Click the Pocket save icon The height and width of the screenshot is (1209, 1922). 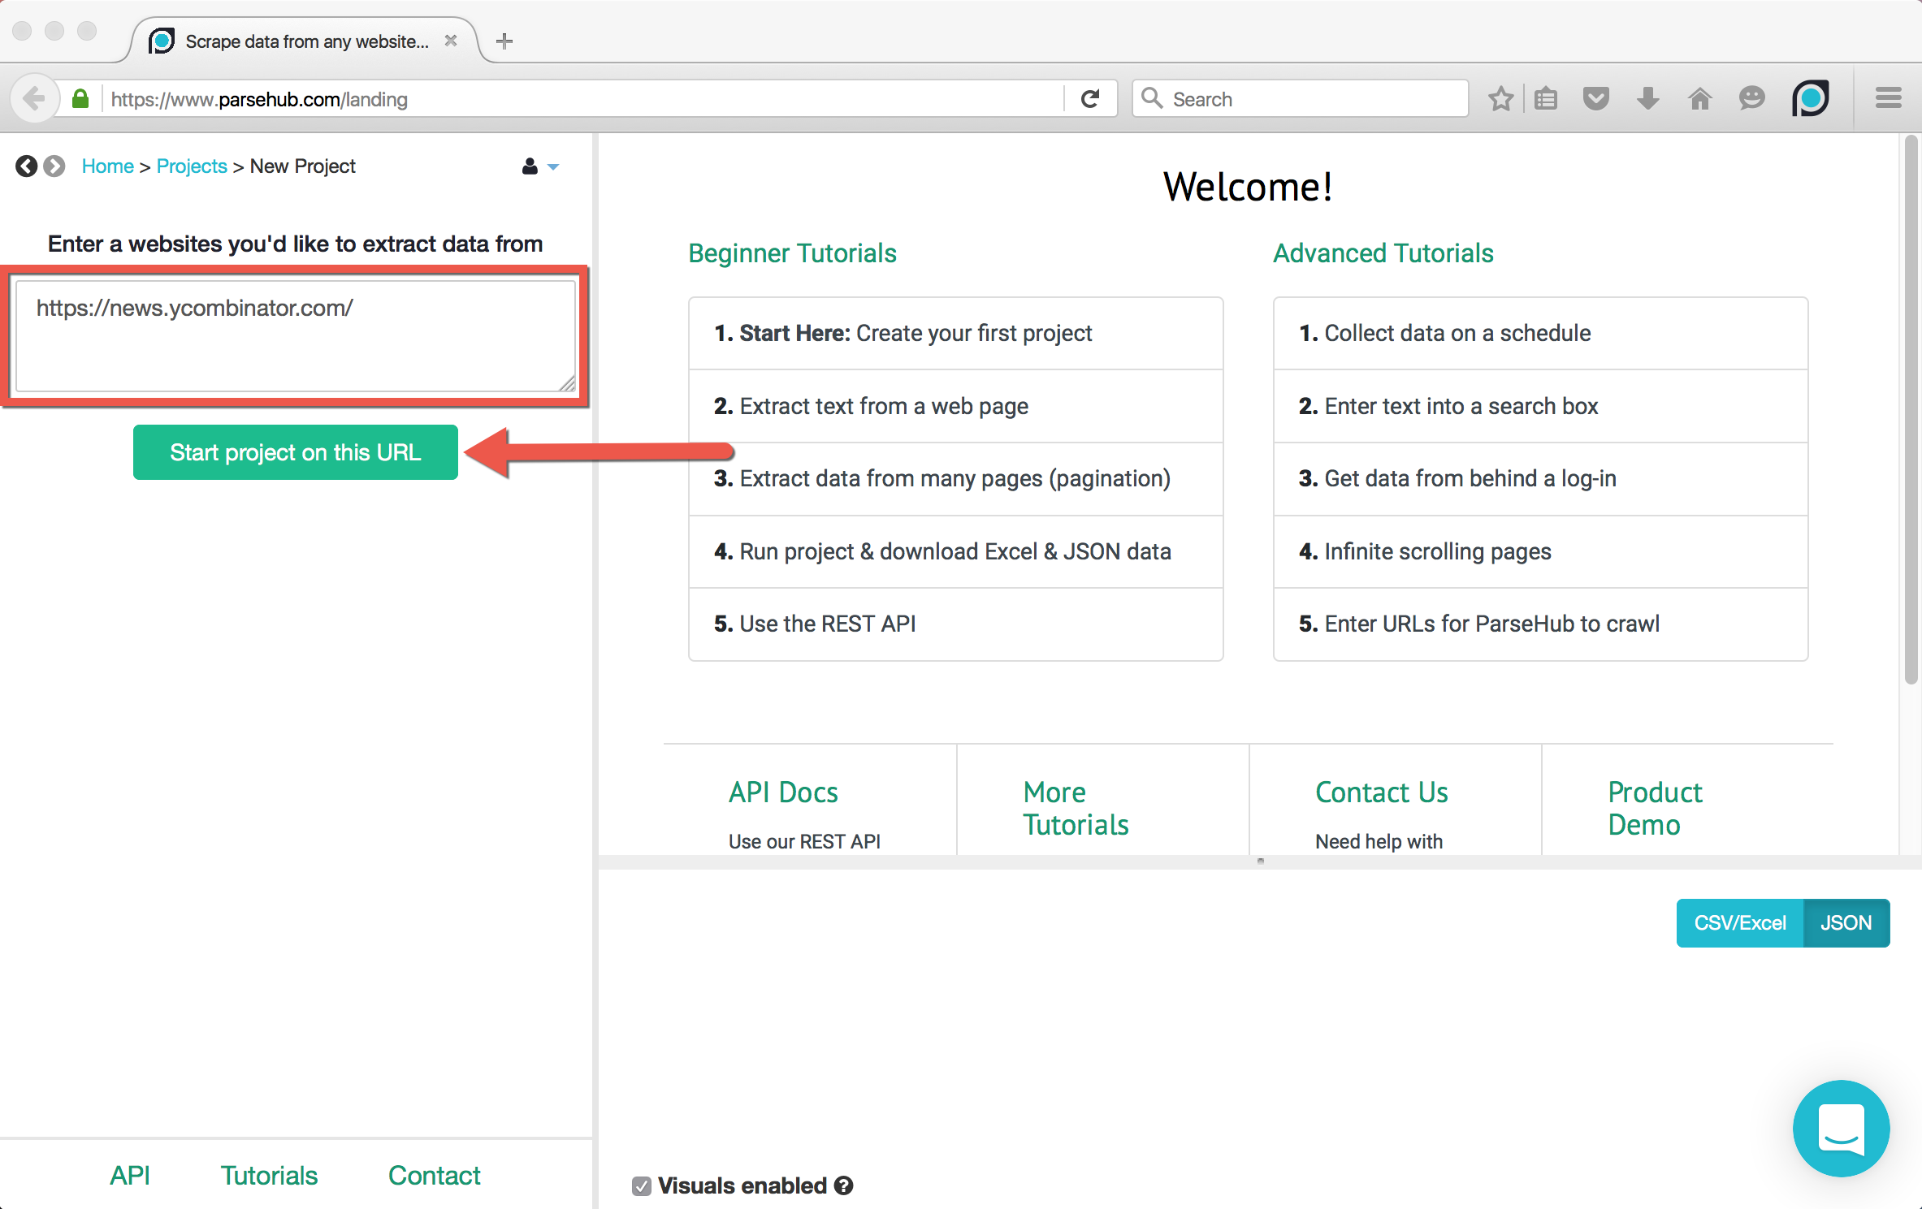click(x=1595, y=98)
